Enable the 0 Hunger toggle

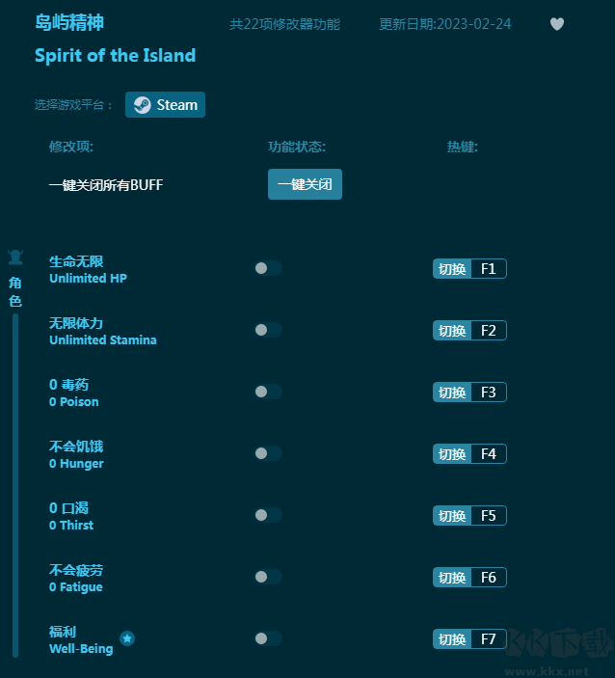[x=268, y=453]
